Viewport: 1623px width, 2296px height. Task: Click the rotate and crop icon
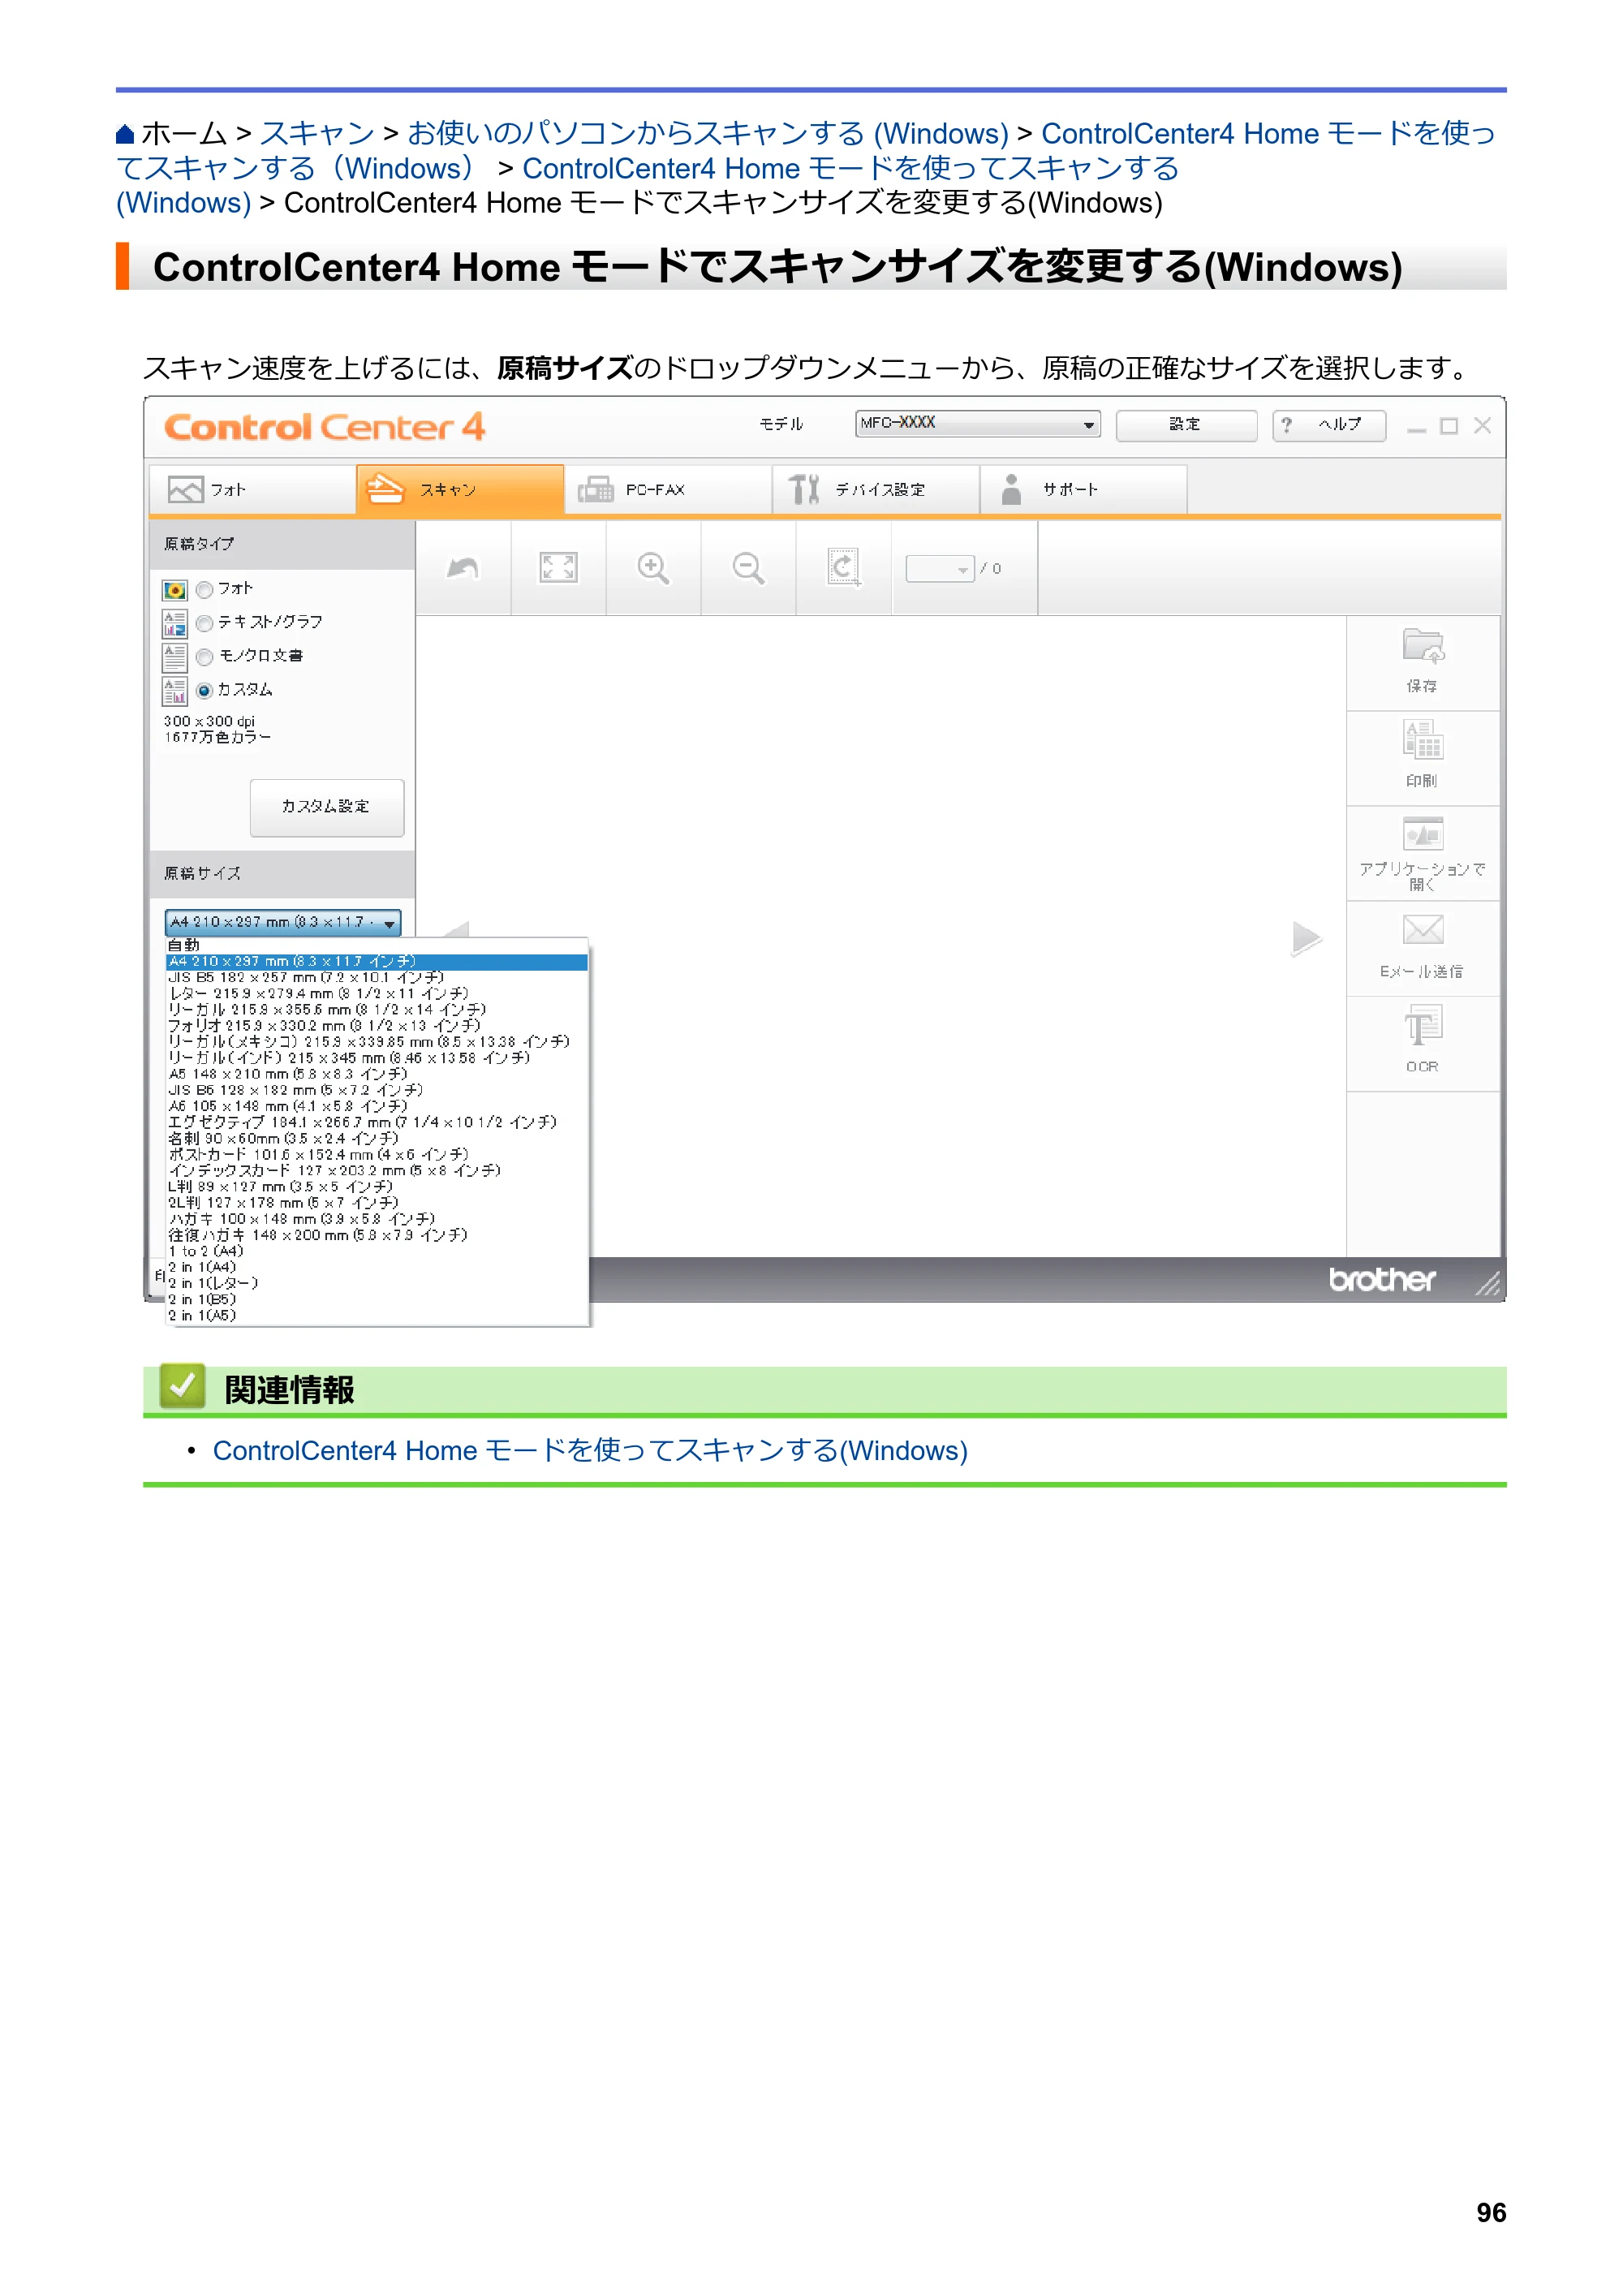click(843, 568)
